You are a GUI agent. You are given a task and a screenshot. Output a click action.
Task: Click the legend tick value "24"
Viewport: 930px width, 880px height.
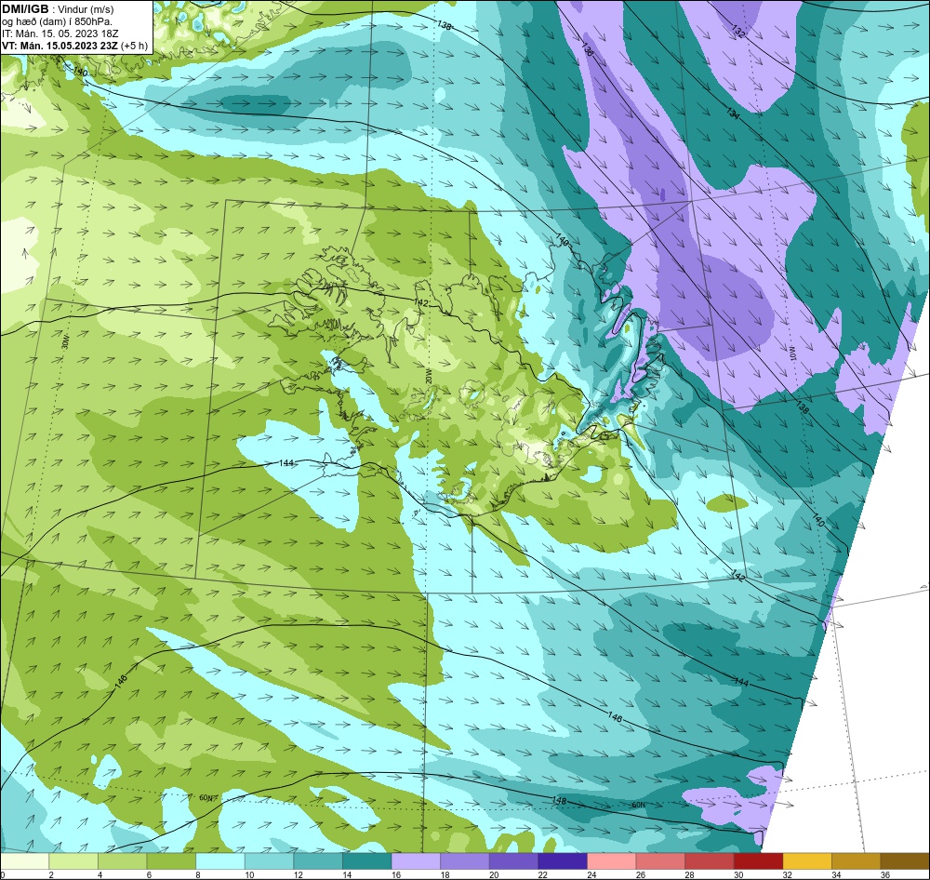591,874
